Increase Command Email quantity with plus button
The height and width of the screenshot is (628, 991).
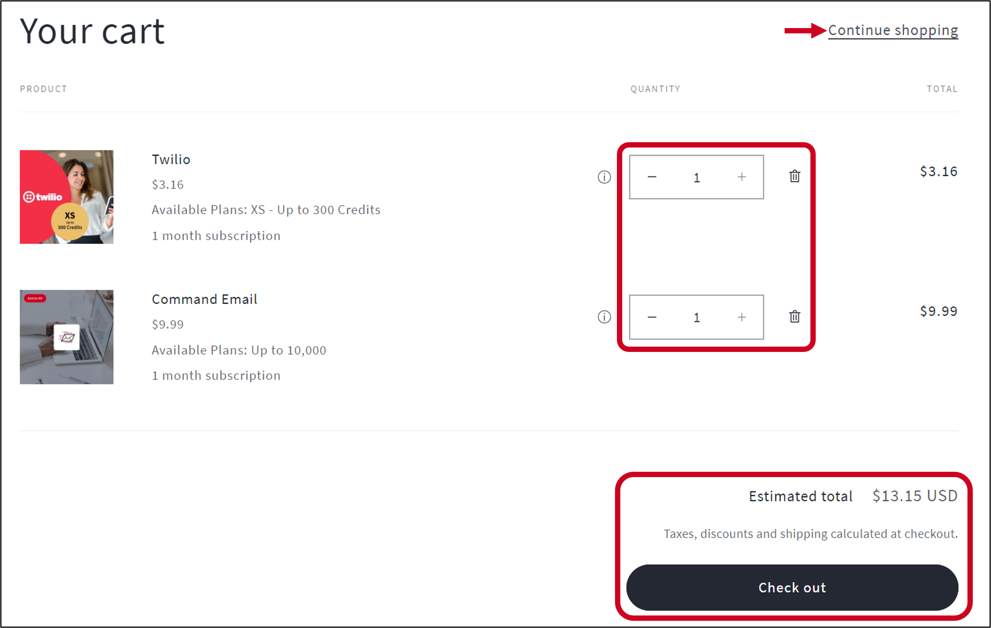coord(742,317)
